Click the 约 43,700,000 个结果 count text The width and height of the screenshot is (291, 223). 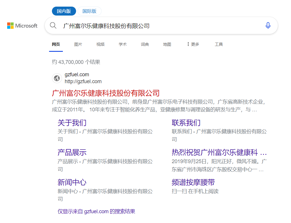click(x=76, y=62)
